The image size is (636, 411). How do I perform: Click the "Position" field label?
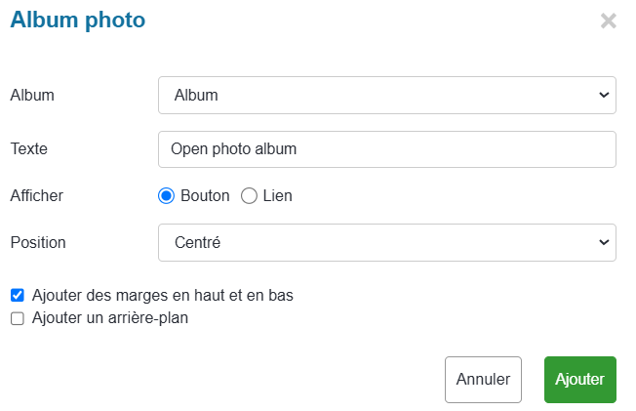tap(37, 242)
